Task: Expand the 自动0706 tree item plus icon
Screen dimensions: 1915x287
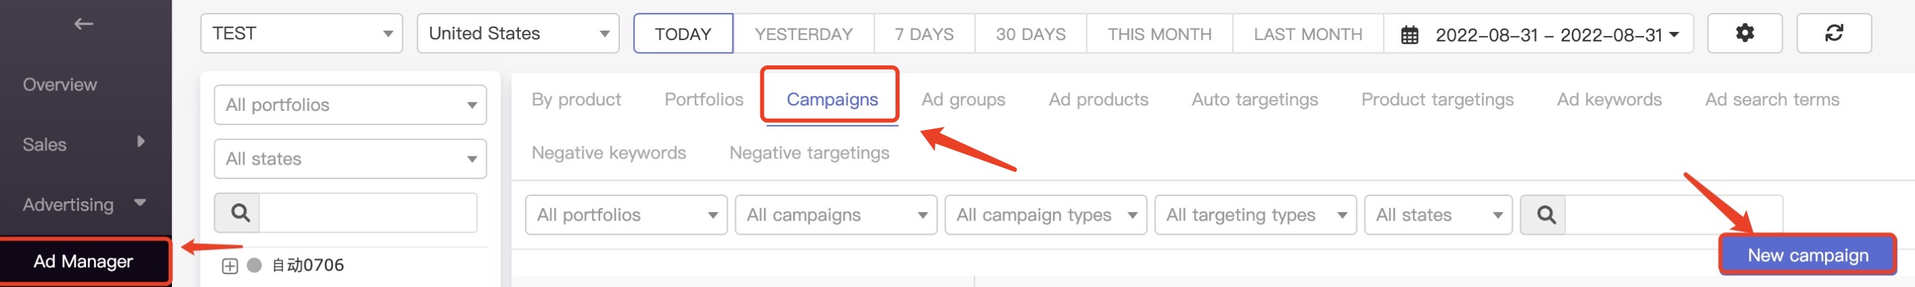Action: [x=230, y=266]
